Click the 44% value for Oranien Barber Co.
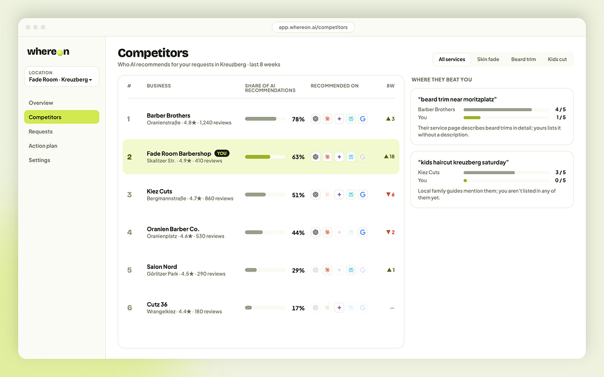The width and height of the screenshot is (604, 377). tap(298, 232)
